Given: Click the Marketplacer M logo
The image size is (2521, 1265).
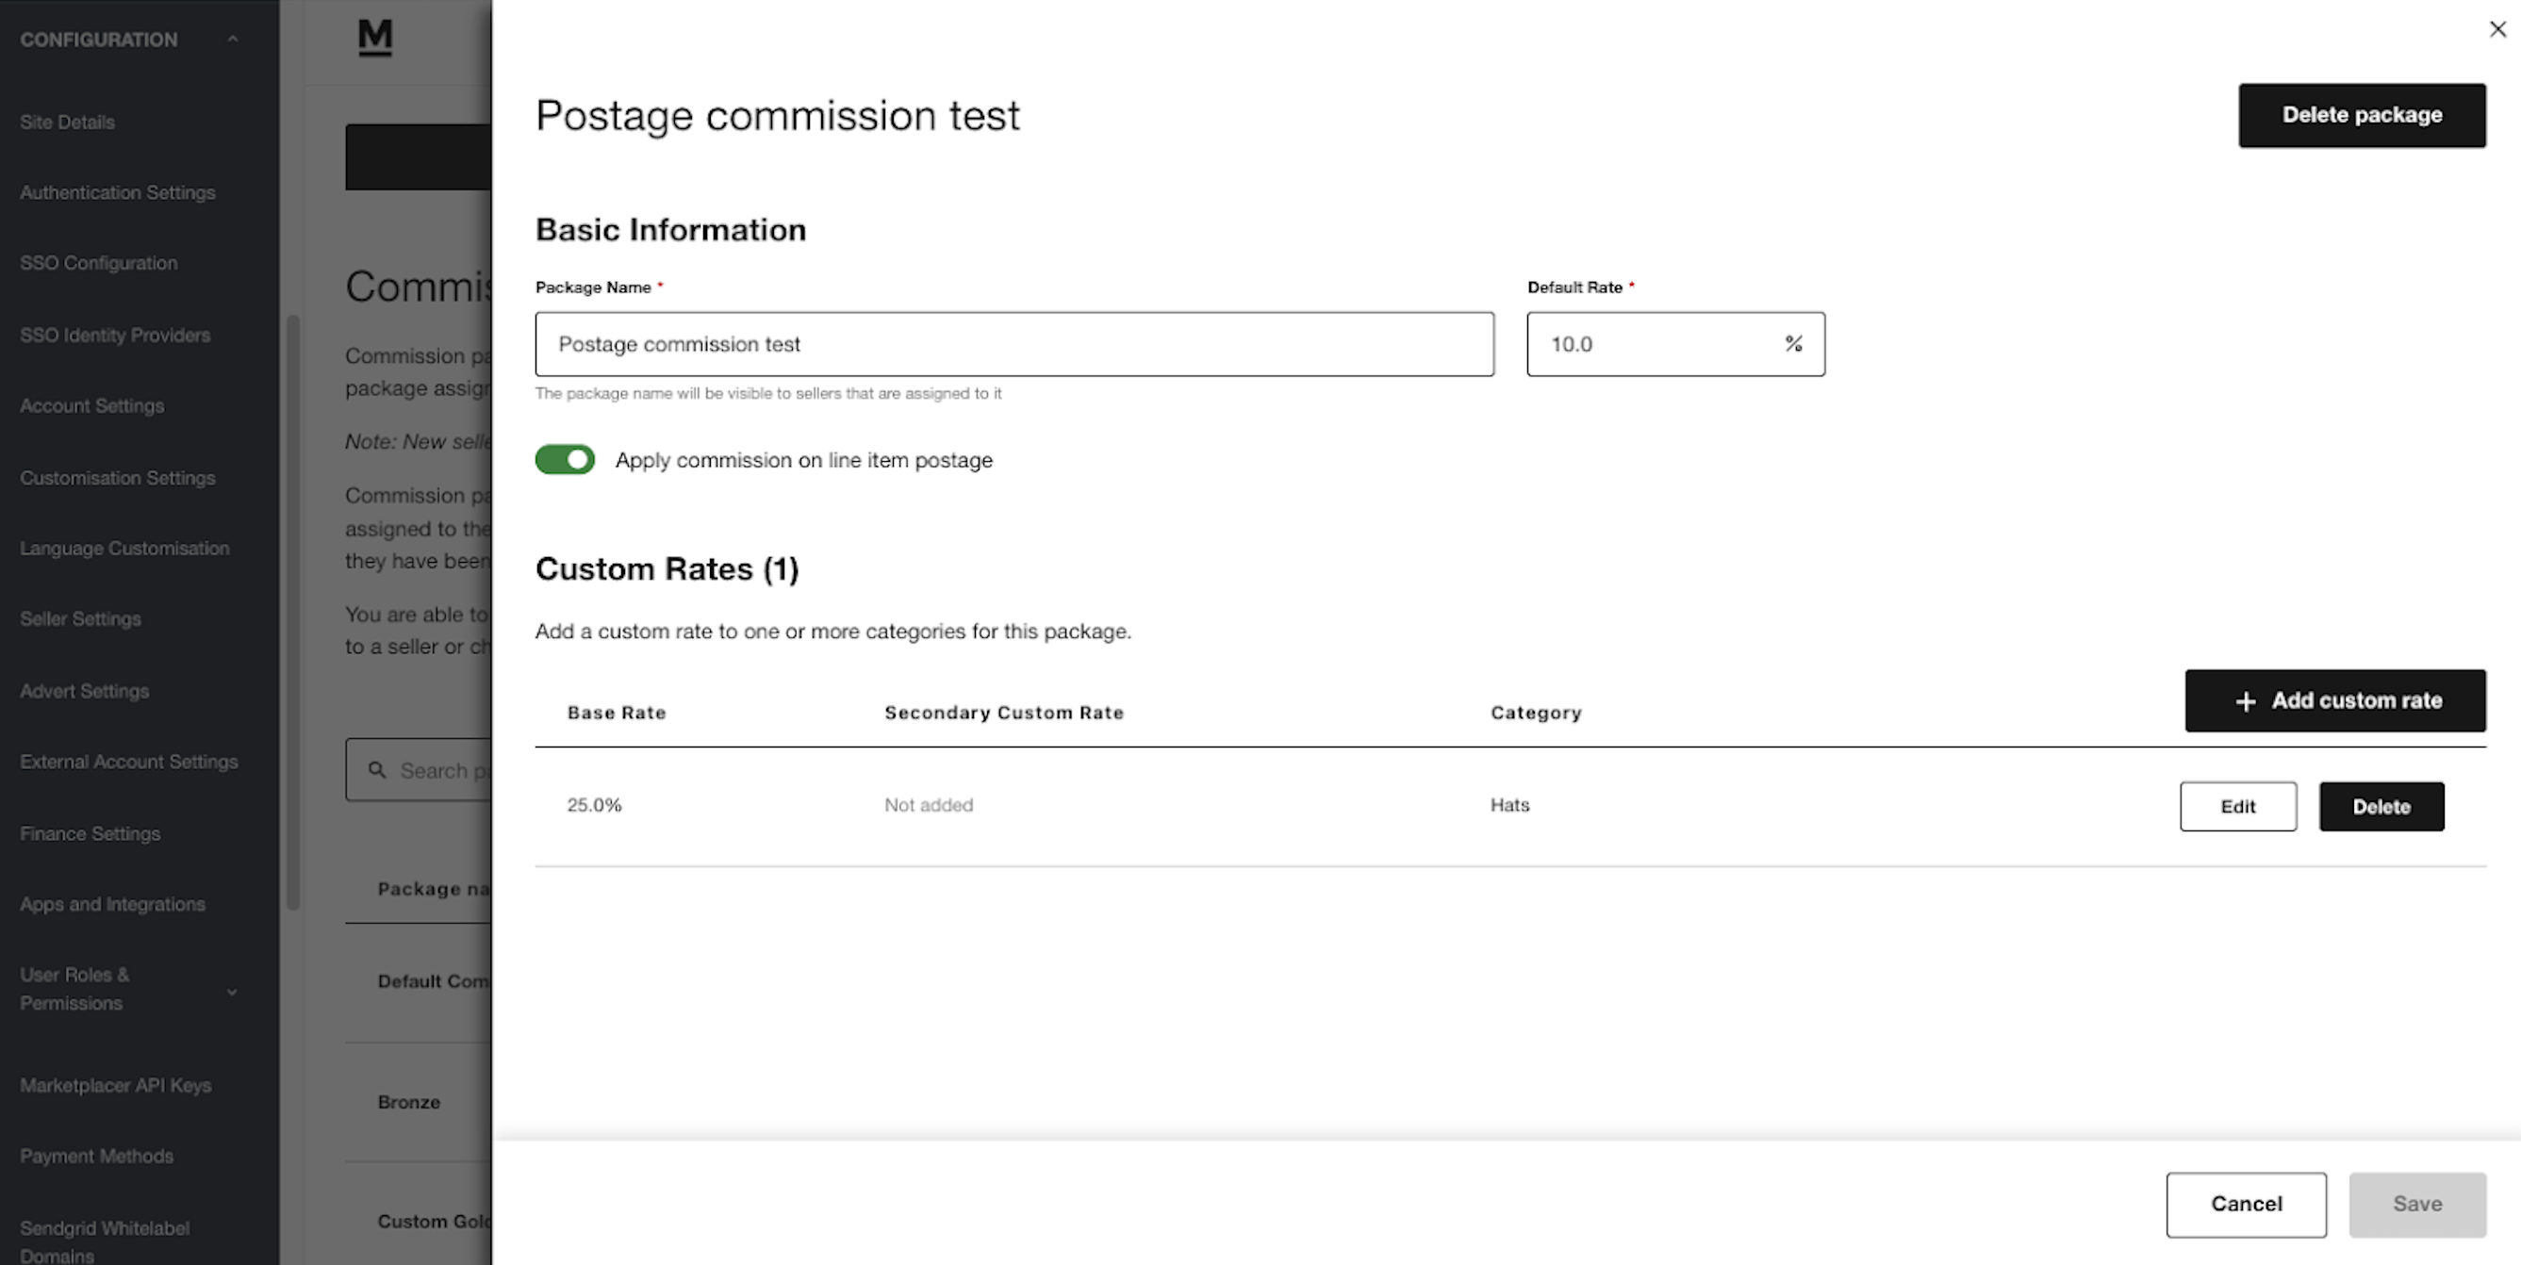Looking at the screenshot, I should pyautogui.click(x=375, y=37).
